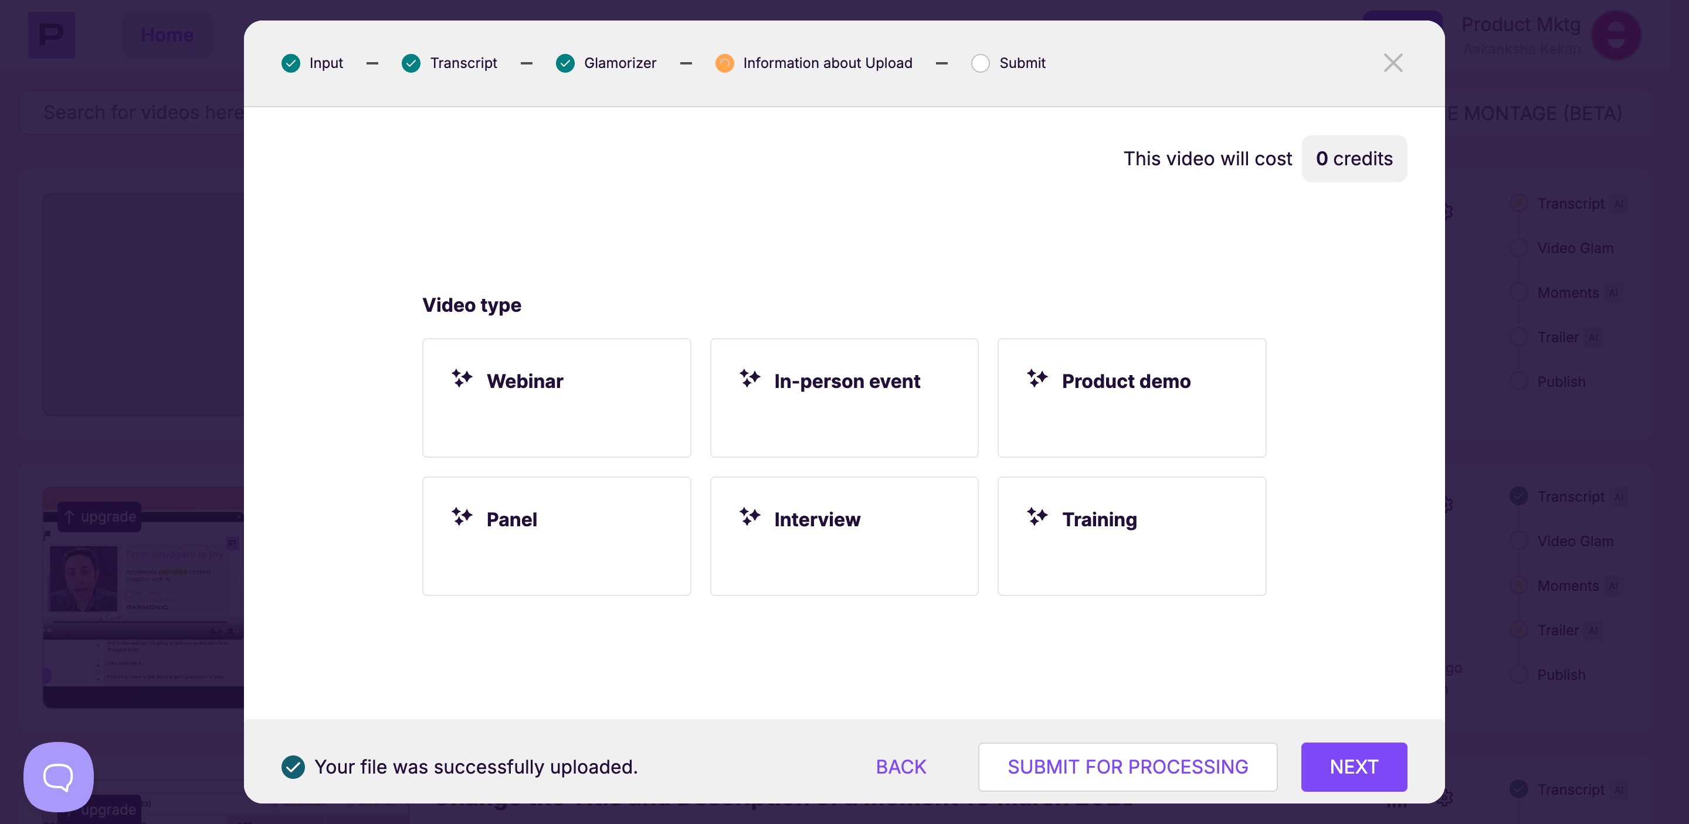Click the sparkle icon on the Webinar card
Screen dimensions: 1689x824
point(462,379)
